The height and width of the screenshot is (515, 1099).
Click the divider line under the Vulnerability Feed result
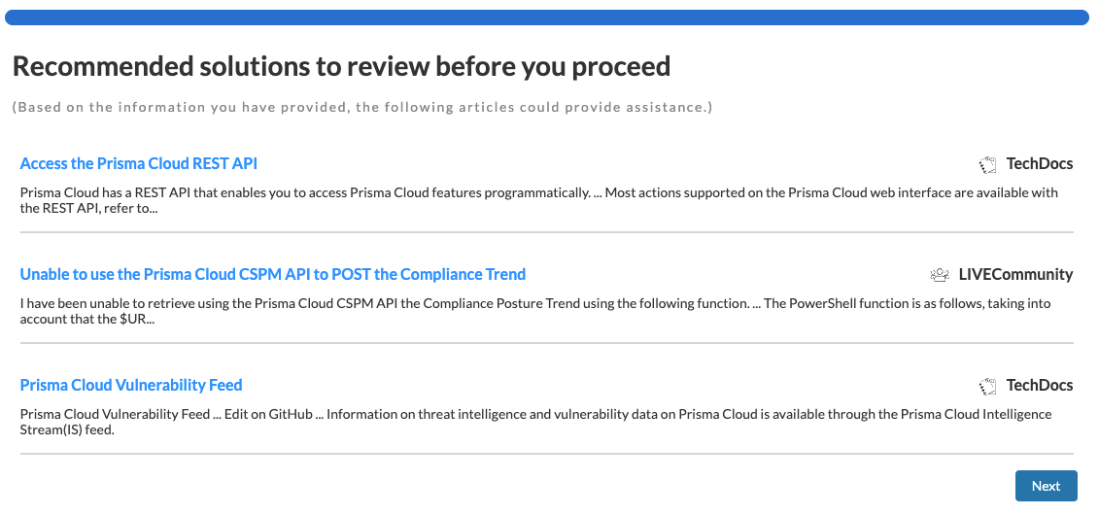[x=546, y=454]
